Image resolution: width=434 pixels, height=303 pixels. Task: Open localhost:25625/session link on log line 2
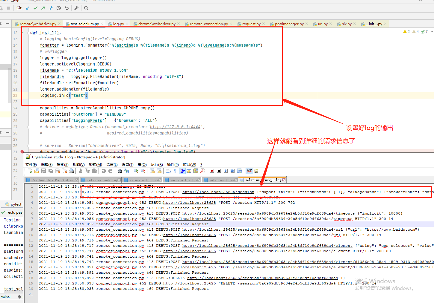pyautogui.click(x=218, y=192)
